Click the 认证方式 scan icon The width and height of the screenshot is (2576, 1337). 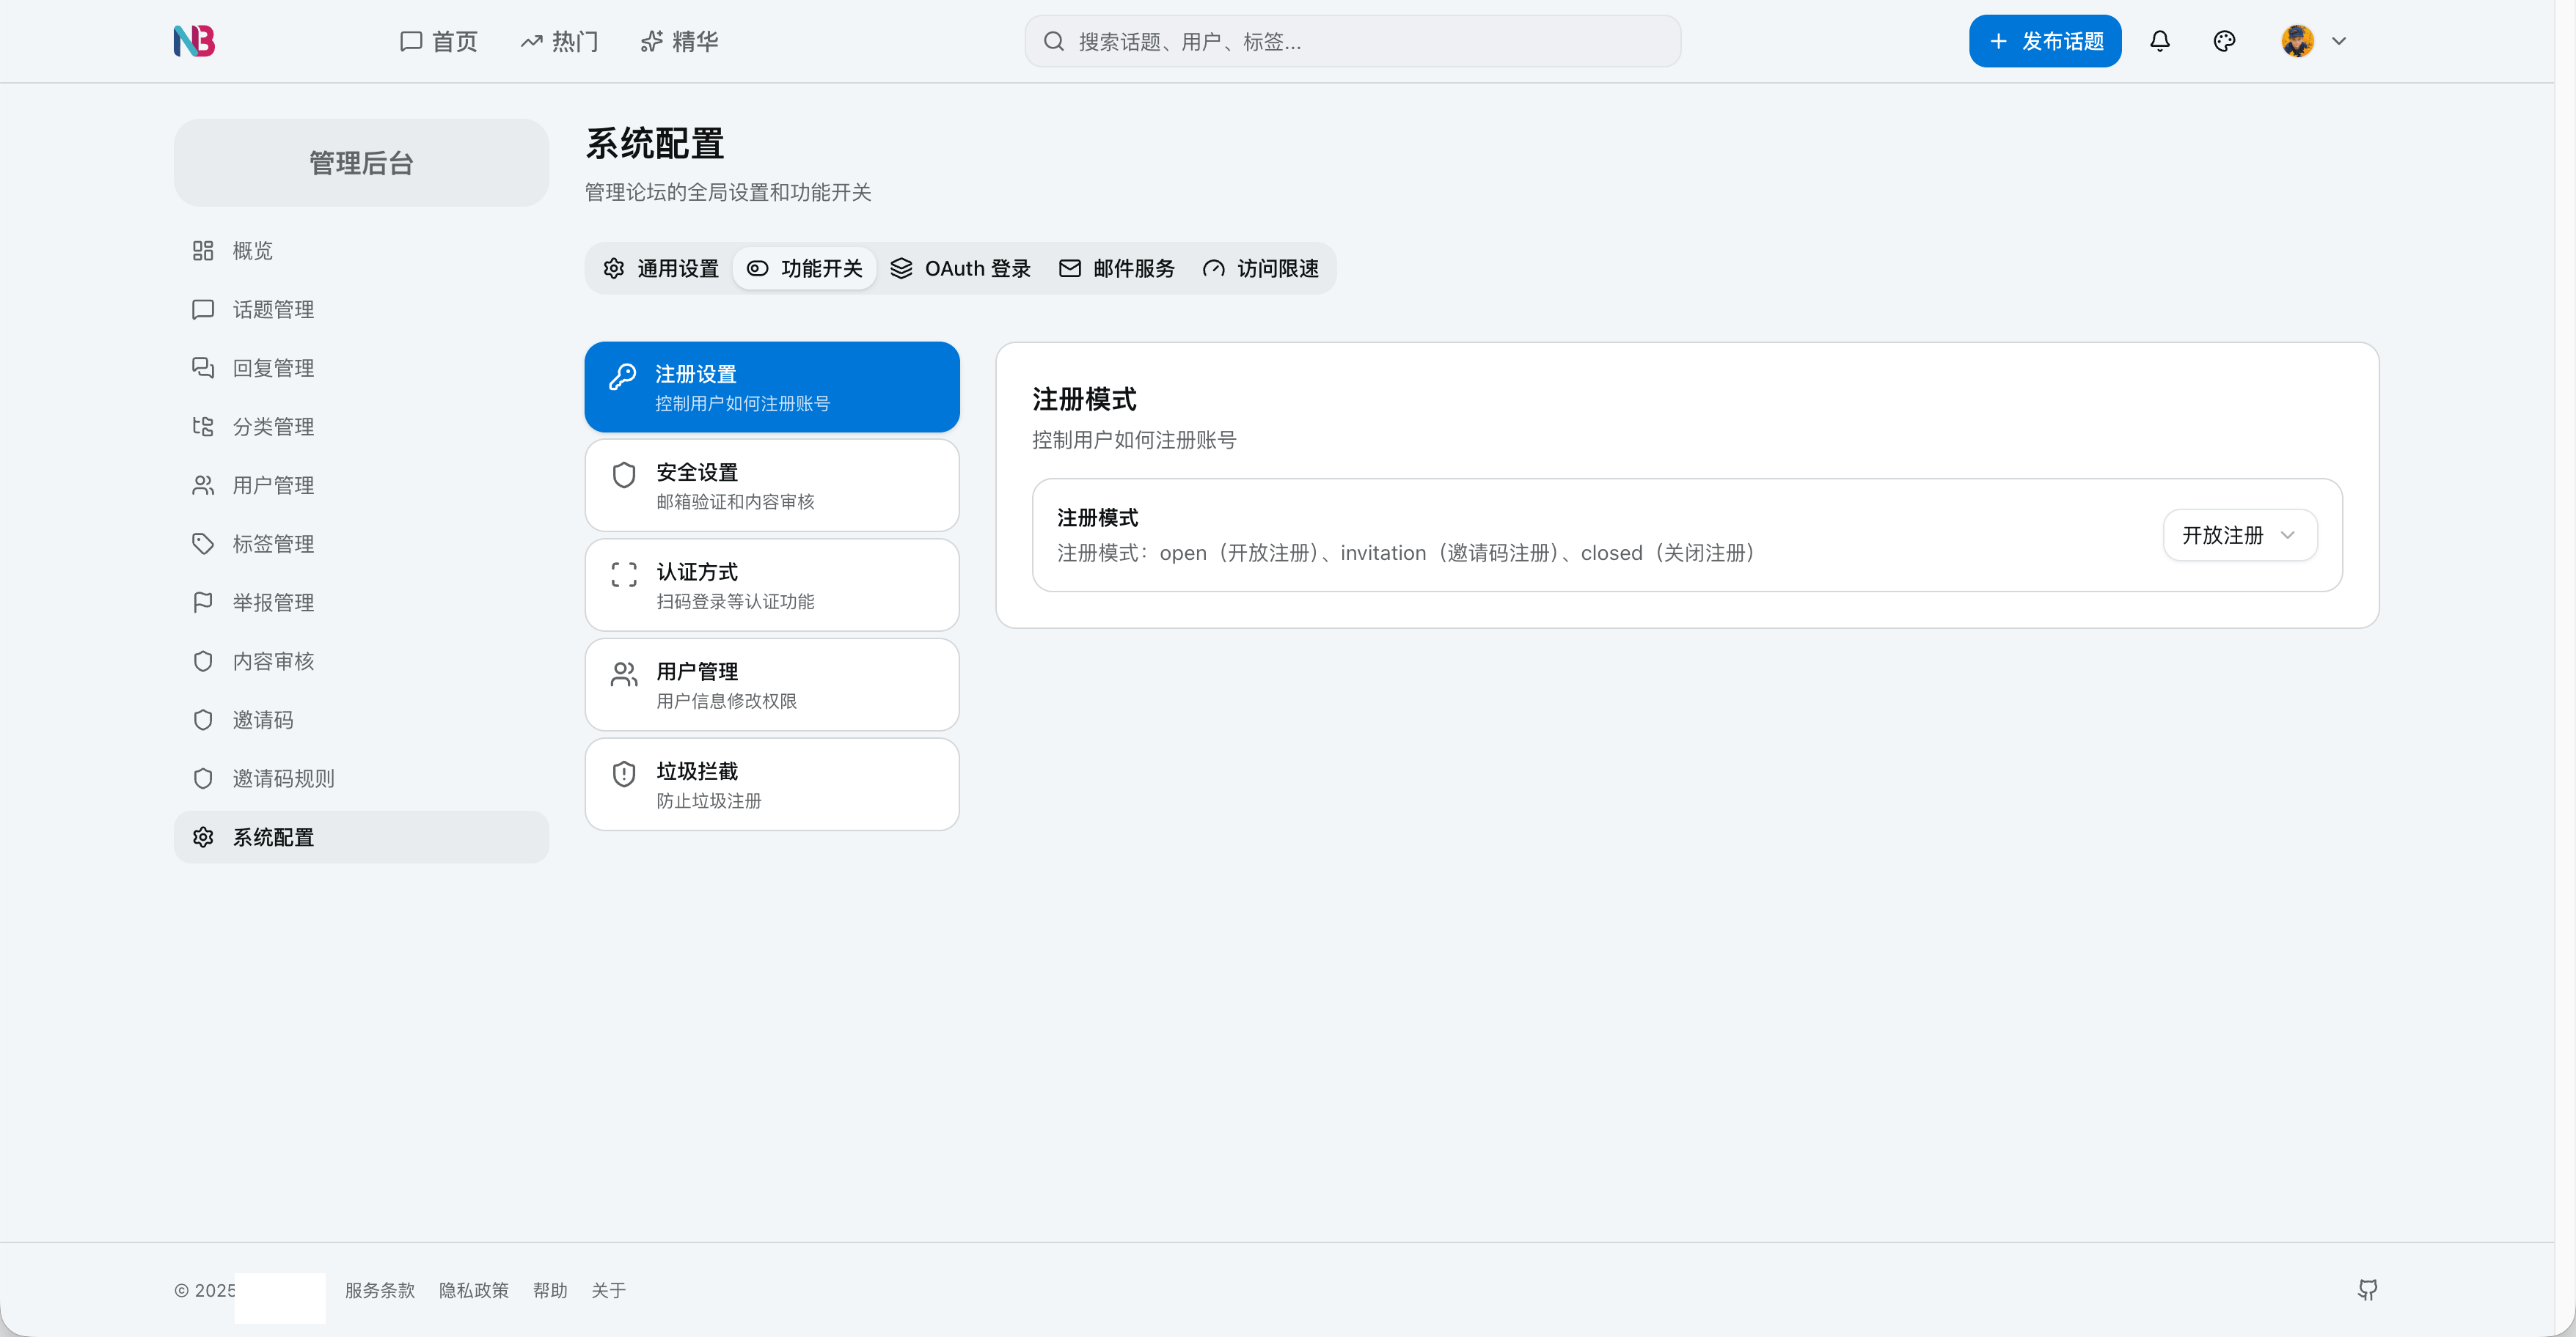(624, 575)
